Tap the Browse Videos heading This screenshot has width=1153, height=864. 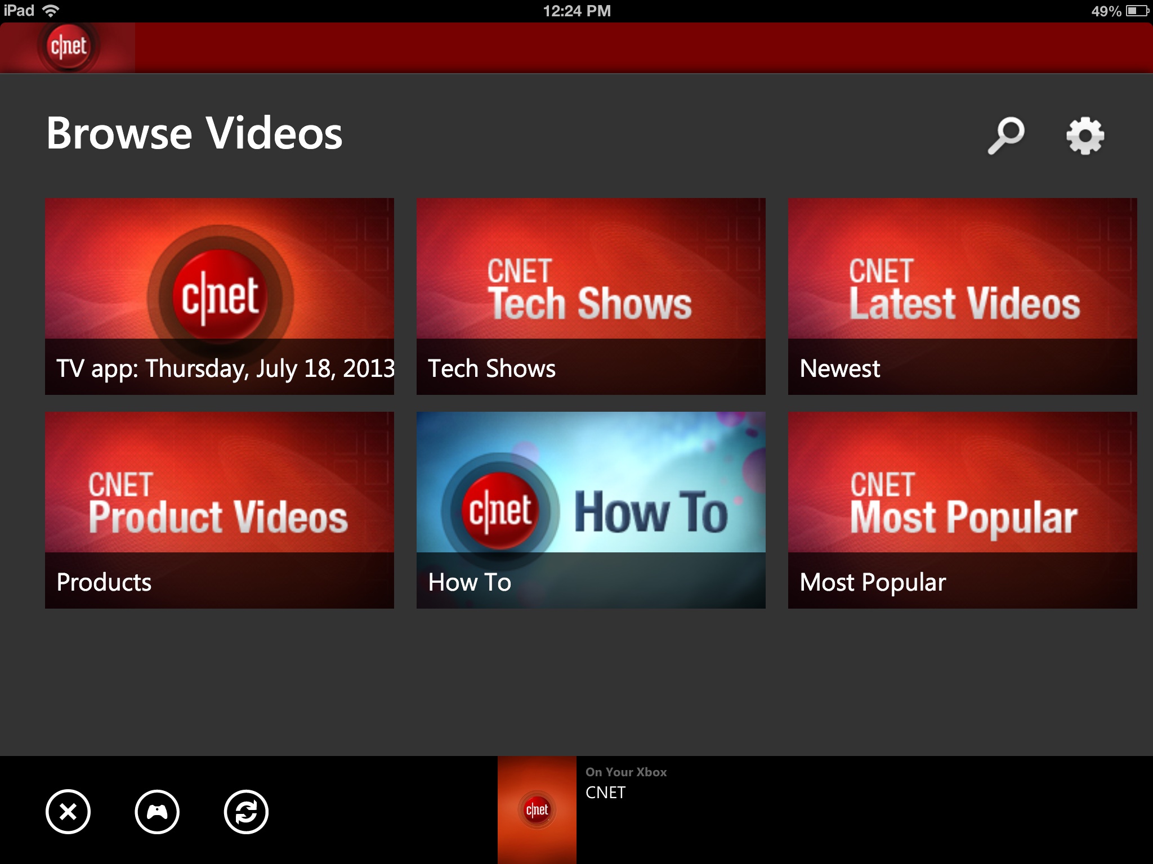tap(194, 134)
